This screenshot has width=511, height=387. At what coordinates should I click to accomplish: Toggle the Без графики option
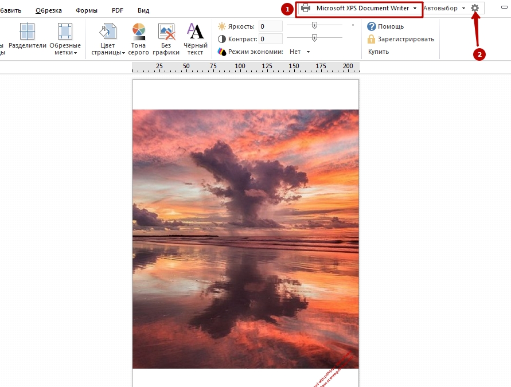pos(166,33)
